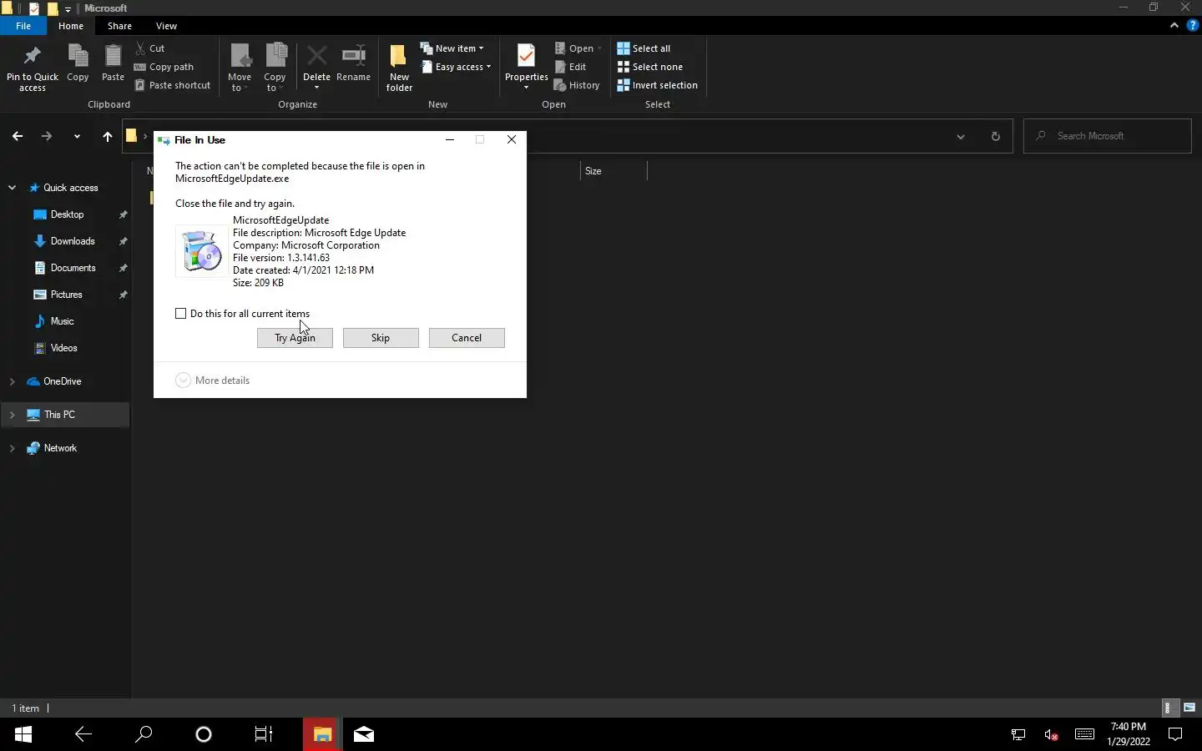Click the Search Microsoft field
Image resolution: width=1202 pixels, height=751 pixels.
pyautogui.click(x=1108, y=136)
